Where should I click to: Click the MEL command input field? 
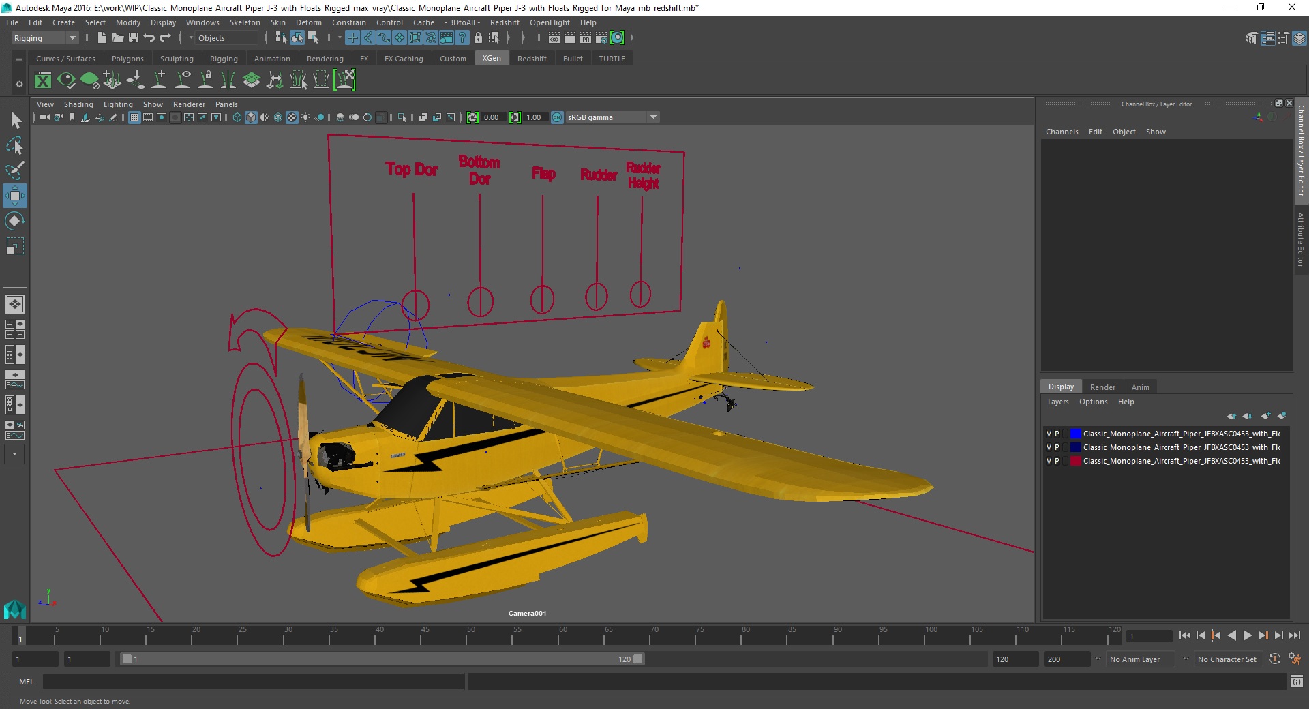point(254,682)
